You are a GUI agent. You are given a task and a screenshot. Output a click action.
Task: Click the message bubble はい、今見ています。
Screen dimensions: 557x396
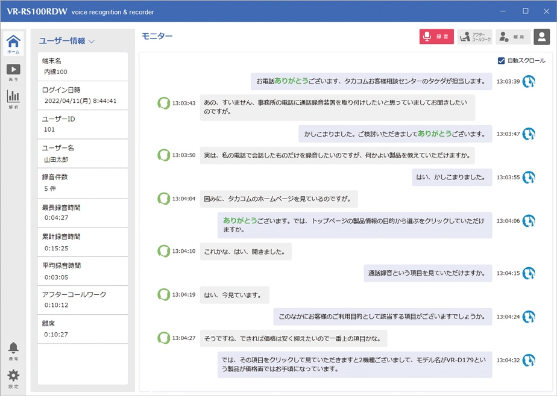(x=236, y=295)
